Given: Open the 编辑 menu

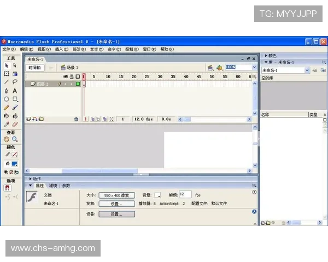Looking at the screenshot, I should tap(27, 49).
